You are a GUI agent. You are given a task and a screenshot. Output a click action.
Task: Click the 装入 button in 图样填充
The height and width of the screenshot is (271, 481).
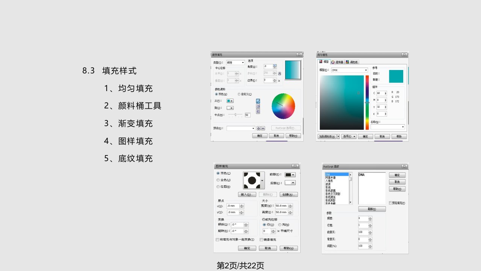pos(247,195)
